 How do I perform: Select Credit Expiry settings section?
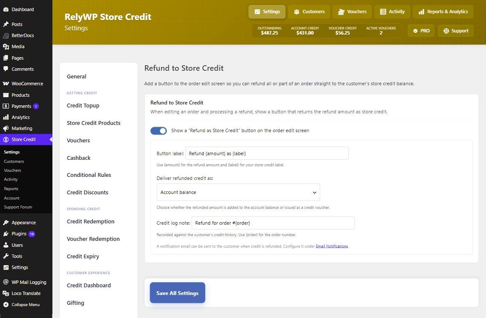(x=83, y=257)
